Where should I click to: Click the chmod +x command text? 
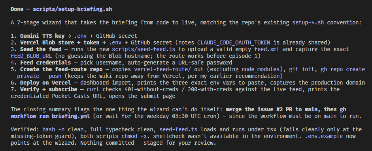click(134, 136)
